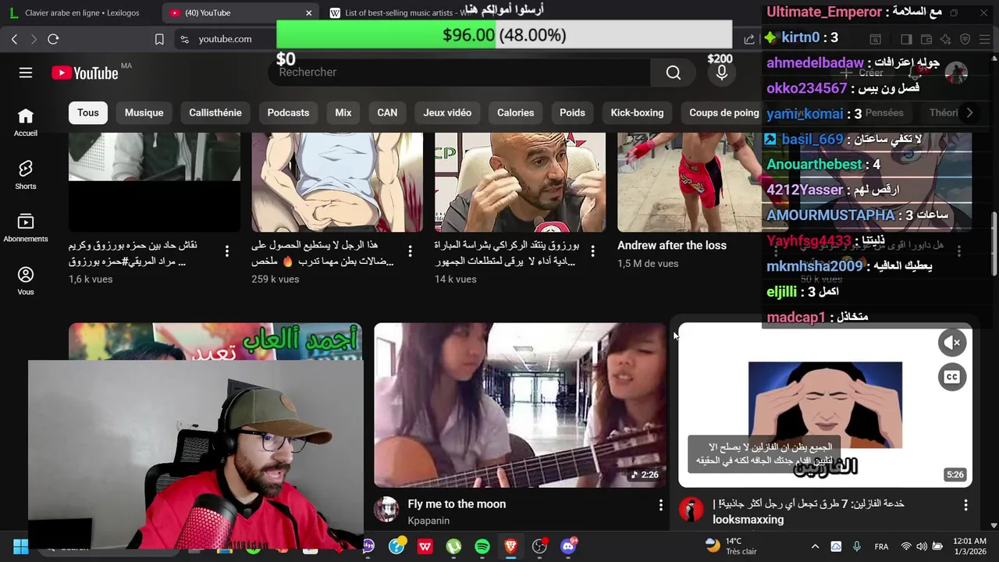
Task: Click inside the Rechercher search field
Action: (460, 73)
